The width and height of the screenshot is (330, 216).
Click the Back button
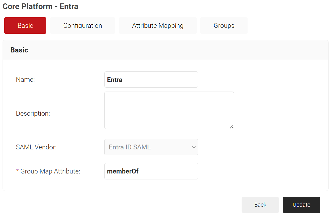click(260, 205)
